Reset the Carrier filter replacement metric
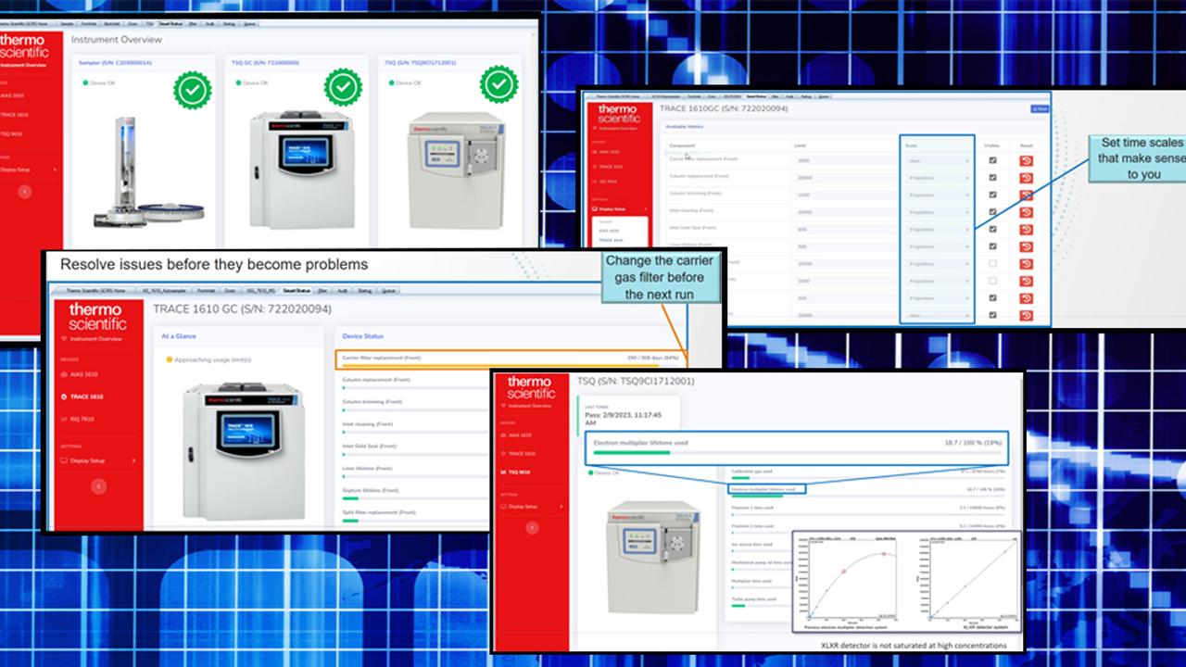Screen dimensions: 1186x667 (x=1026, y=161)
